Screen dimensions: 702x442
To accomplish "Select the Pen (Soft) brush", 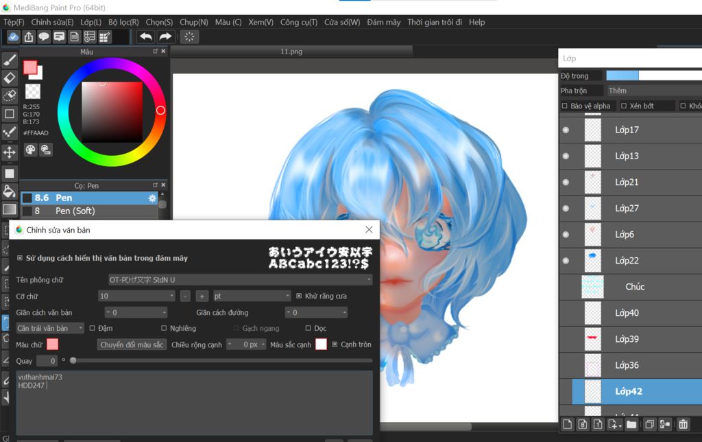I will point(90,211).
